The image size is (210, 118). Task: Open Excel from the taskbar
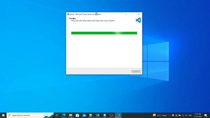(x=98, y=115)
